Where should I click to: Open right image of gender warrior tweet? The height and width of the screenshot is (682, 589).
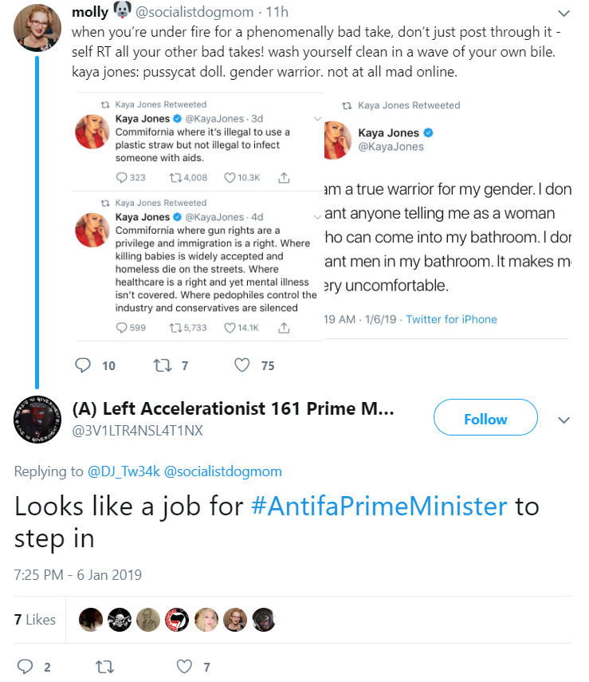pos(447,217)
